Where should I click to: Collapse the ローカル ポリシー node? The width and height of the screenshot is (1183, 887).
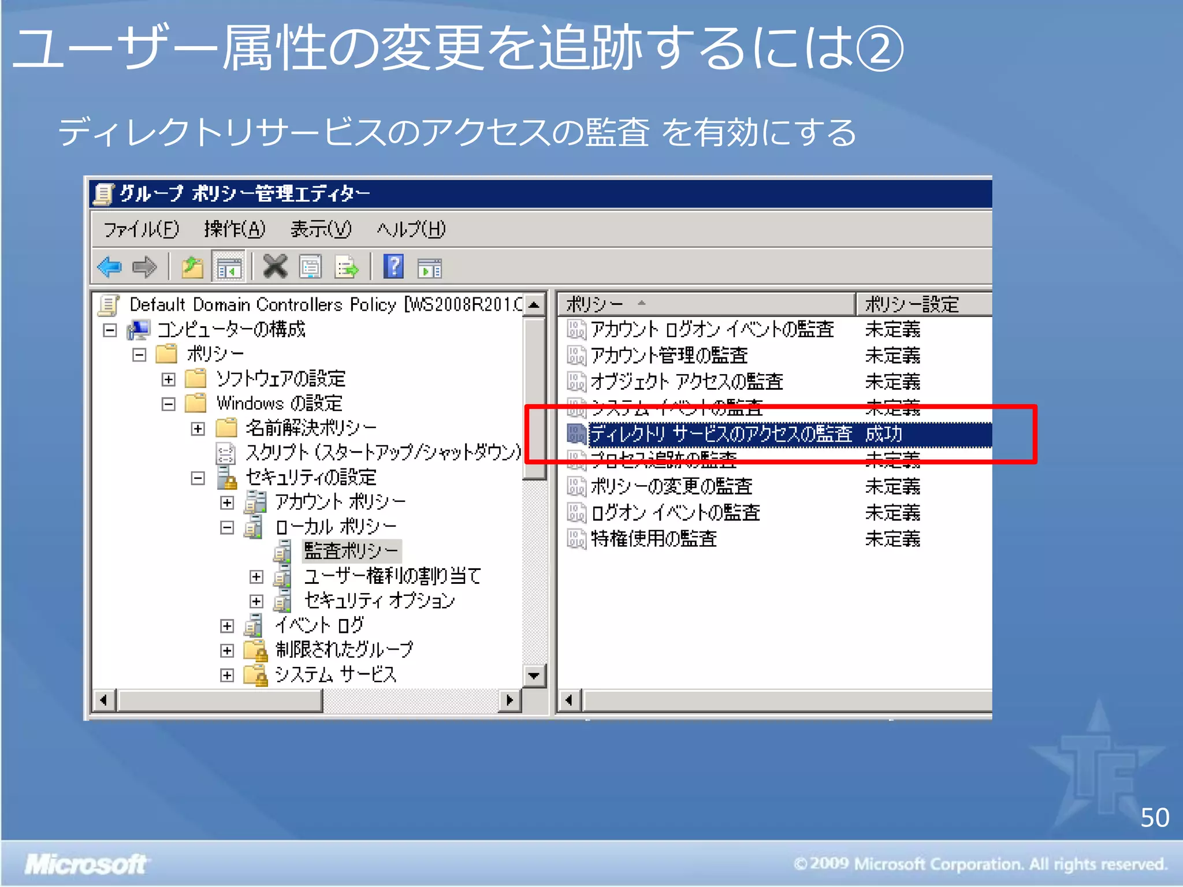[x=228, y=527]
